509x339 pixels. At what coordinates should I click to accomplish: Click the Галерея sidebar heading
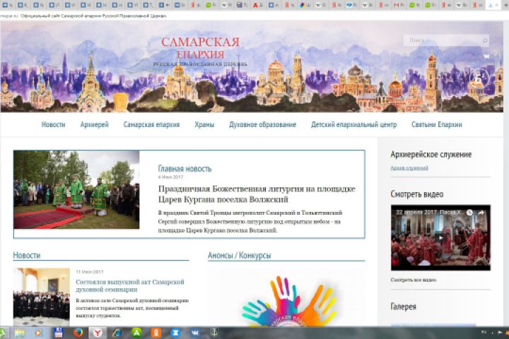[x=403, y=307]
